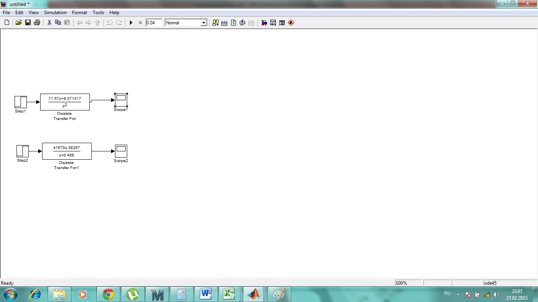Open the Edit menu

tap(19, 13)
